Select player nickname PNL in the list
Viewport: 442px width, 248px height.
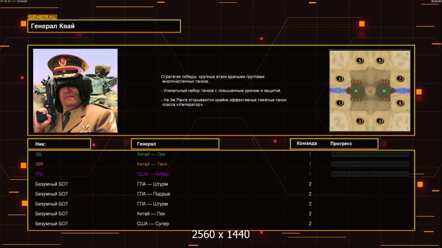(39, 174)
